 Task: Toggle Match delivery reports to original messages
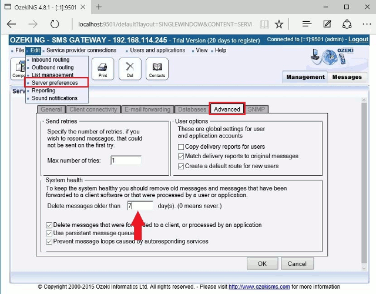click(181, 156)
